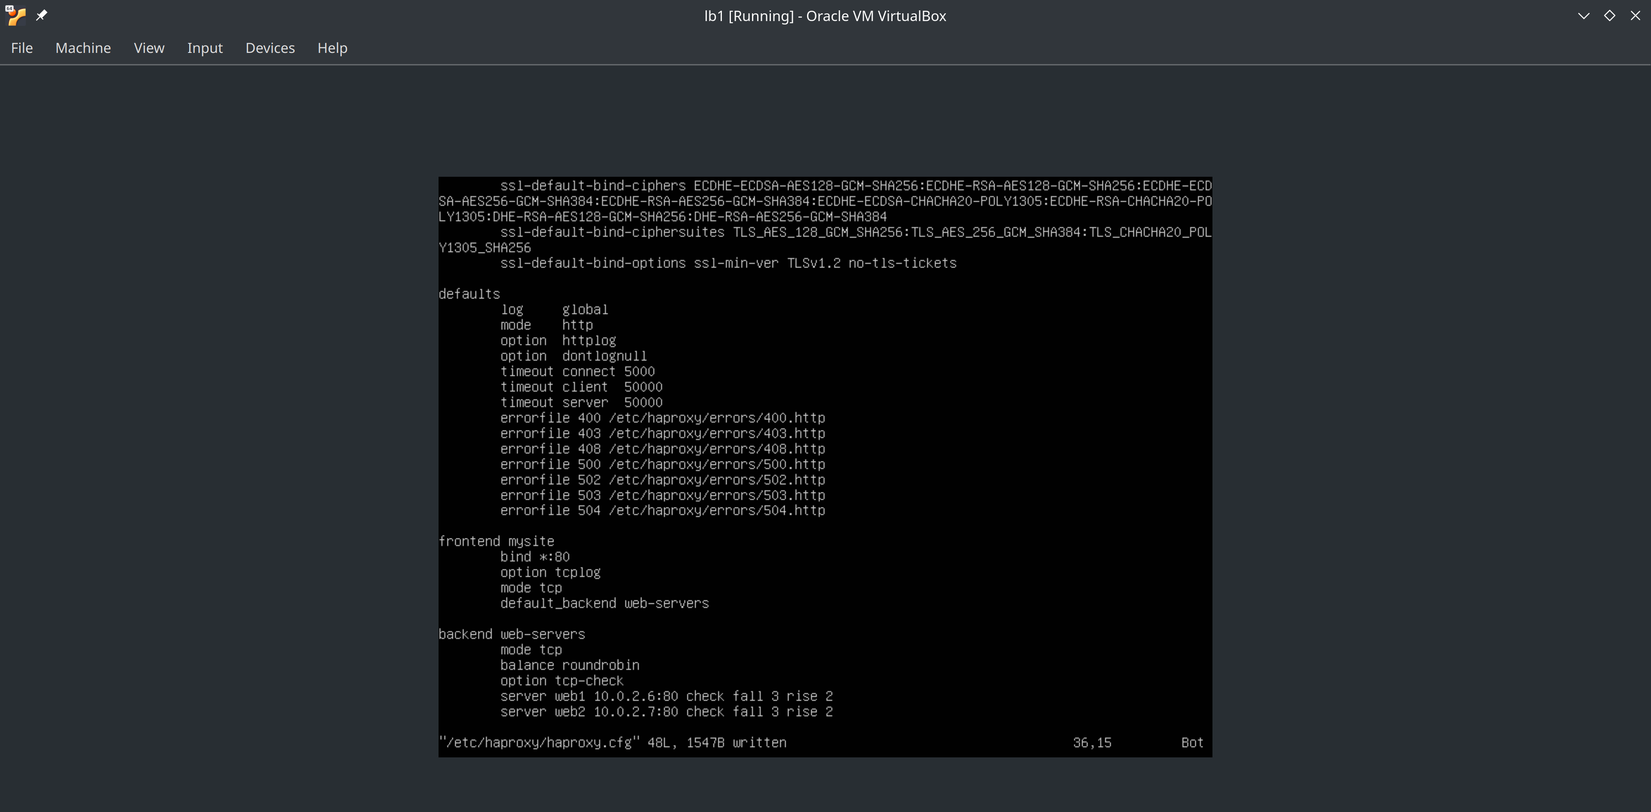Click the 'Bot' scroll position indicator
Screen dimensions: 1651x812
click(1192, 743)
